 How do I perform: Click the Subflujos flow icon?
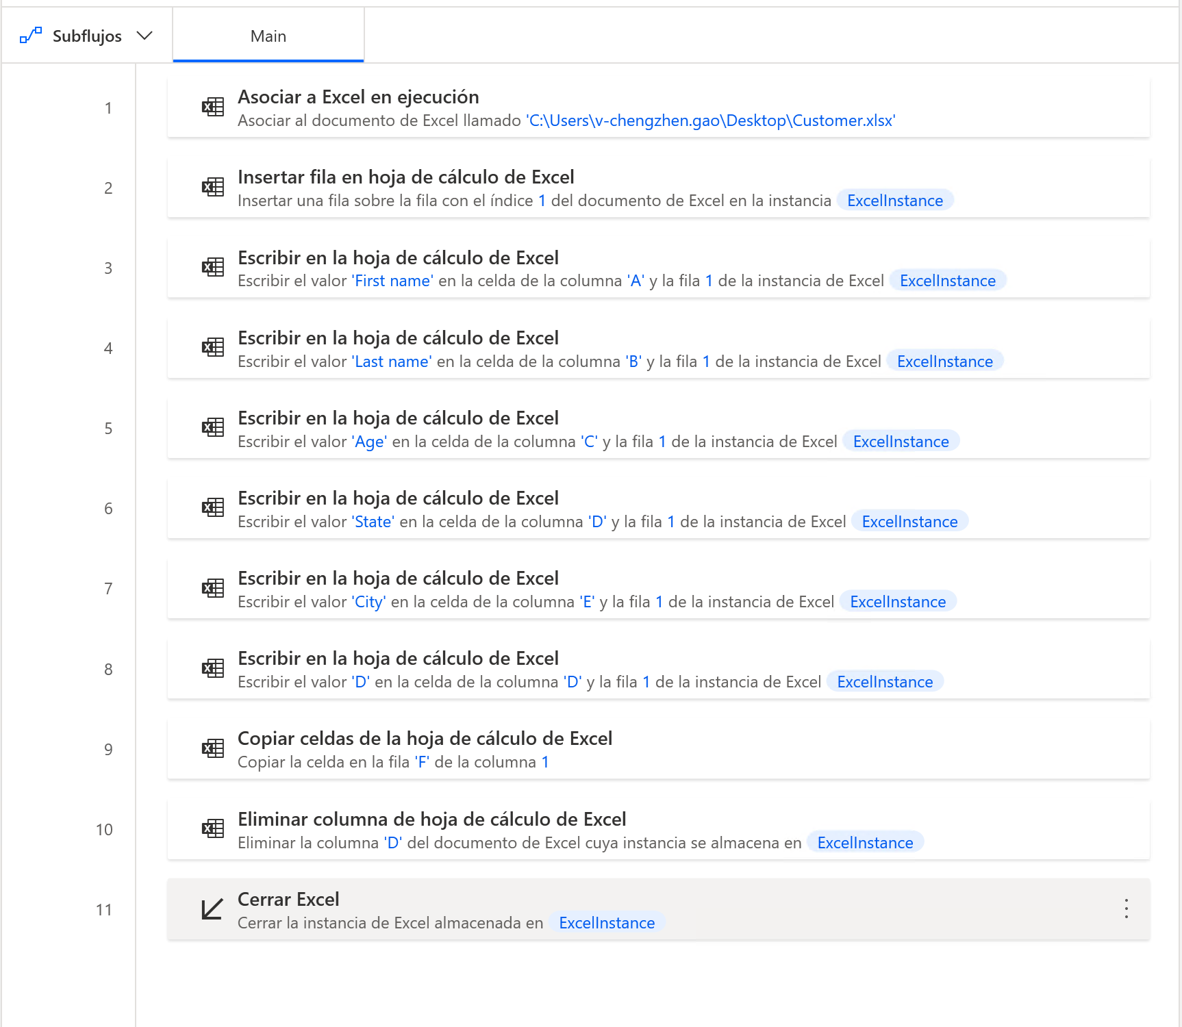click(31, 36)
